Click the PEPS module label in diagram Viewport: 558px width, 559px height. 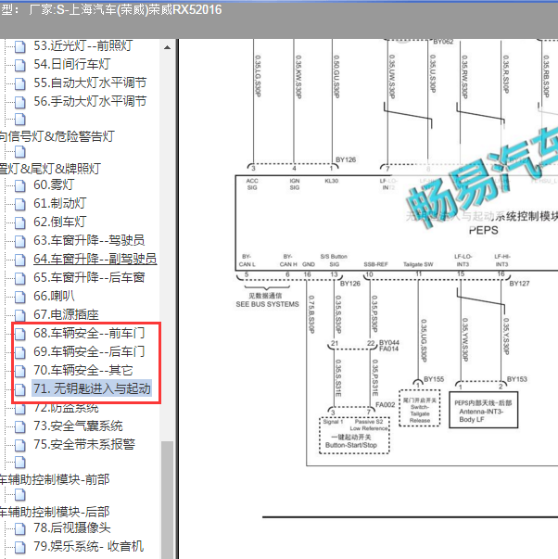[x=483, y=230]
